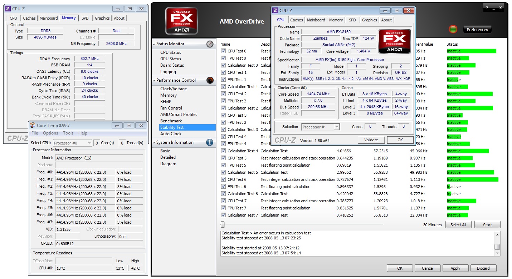Toggle the FPU Test 7 checkbox
Image resolution: width=512 pixels, height=279 pixels.
pos(223,208)
